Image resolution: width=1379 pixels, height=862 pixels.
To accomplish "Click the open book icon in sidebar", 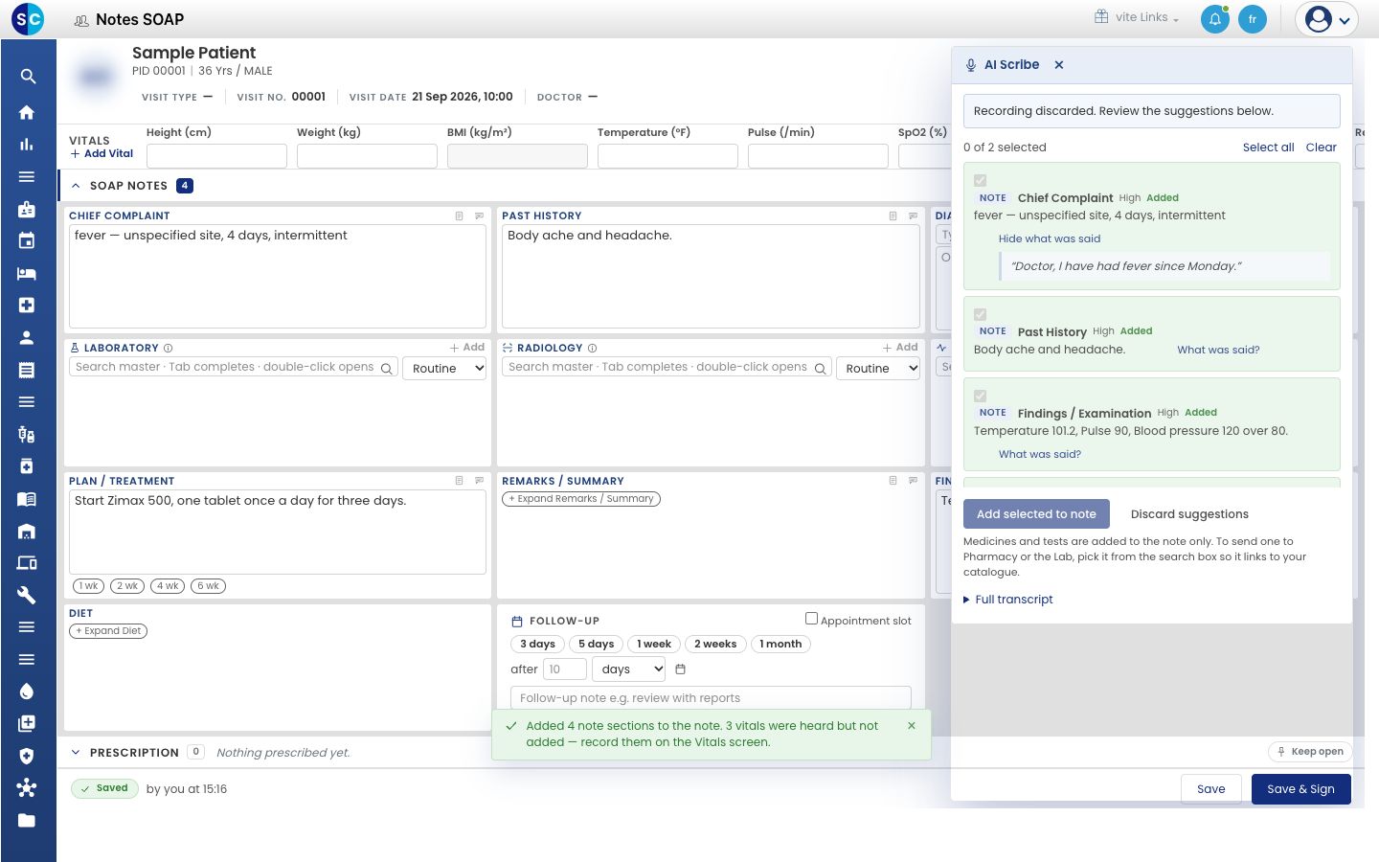I will [27, 498].
